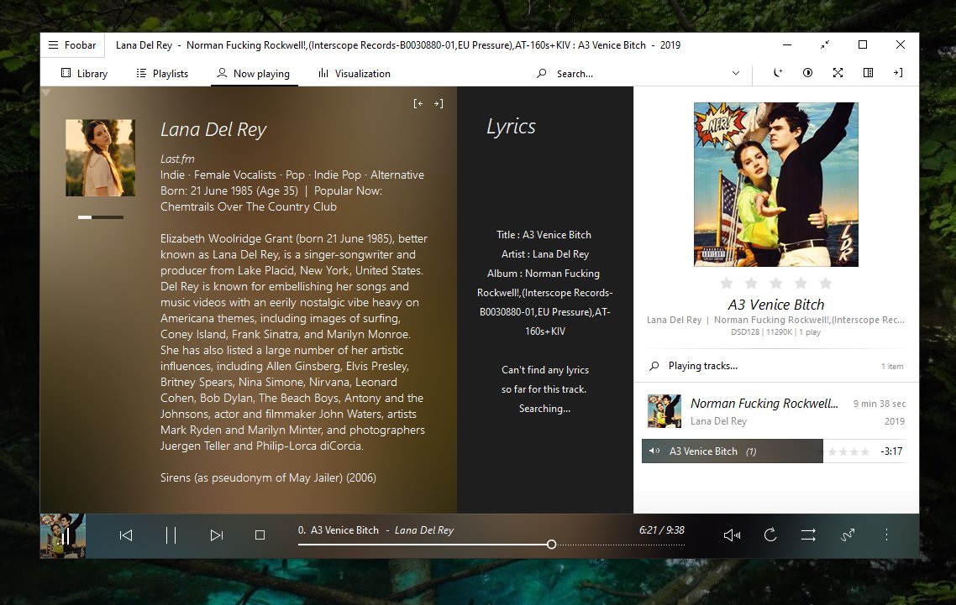Rate the track five stars under the cover

(826, 284)
